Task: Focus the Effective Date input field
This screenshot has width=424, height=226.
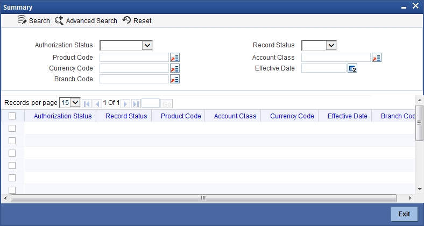Action: coord(324,68)
